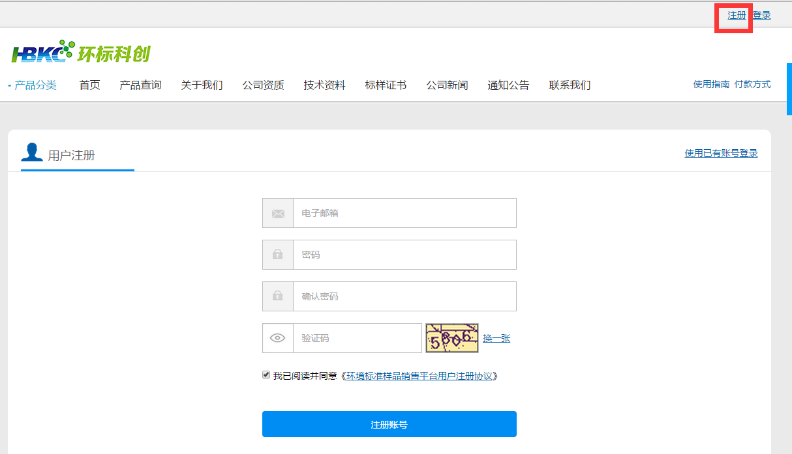Open the 首页 menu item
Image resolution: width=792 pixels, height=454 pixels.
[x=89, y=85]
